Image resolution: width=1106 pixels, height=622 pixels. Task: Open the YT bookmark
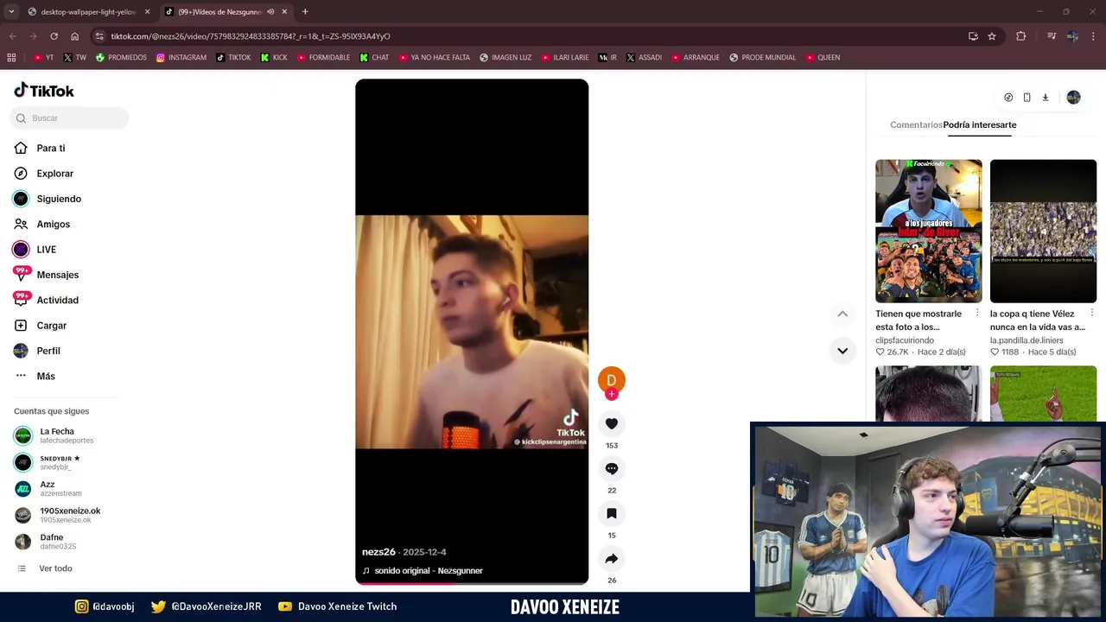coord(43,58)
